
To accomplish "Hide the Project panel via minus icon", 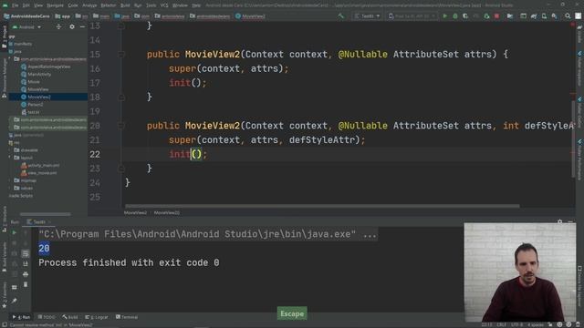I will tap(82, 26).
